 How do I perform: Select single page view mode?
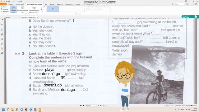point(164,105)
